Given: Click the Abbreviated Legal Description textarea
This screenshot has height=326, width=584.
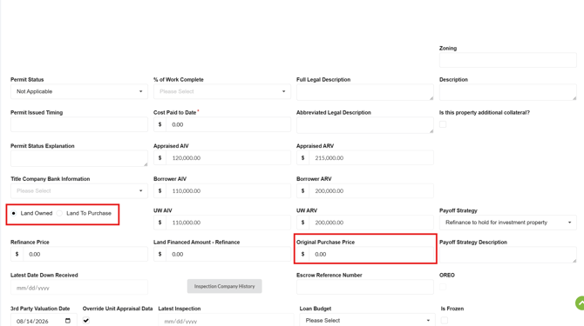Looking at the screenshot, I should click(x=365, y=125).
